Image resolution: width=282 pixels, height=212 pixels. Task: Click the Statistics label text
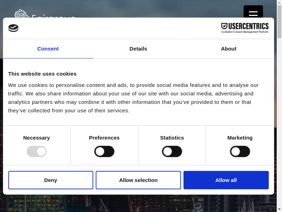click(172, 138)
